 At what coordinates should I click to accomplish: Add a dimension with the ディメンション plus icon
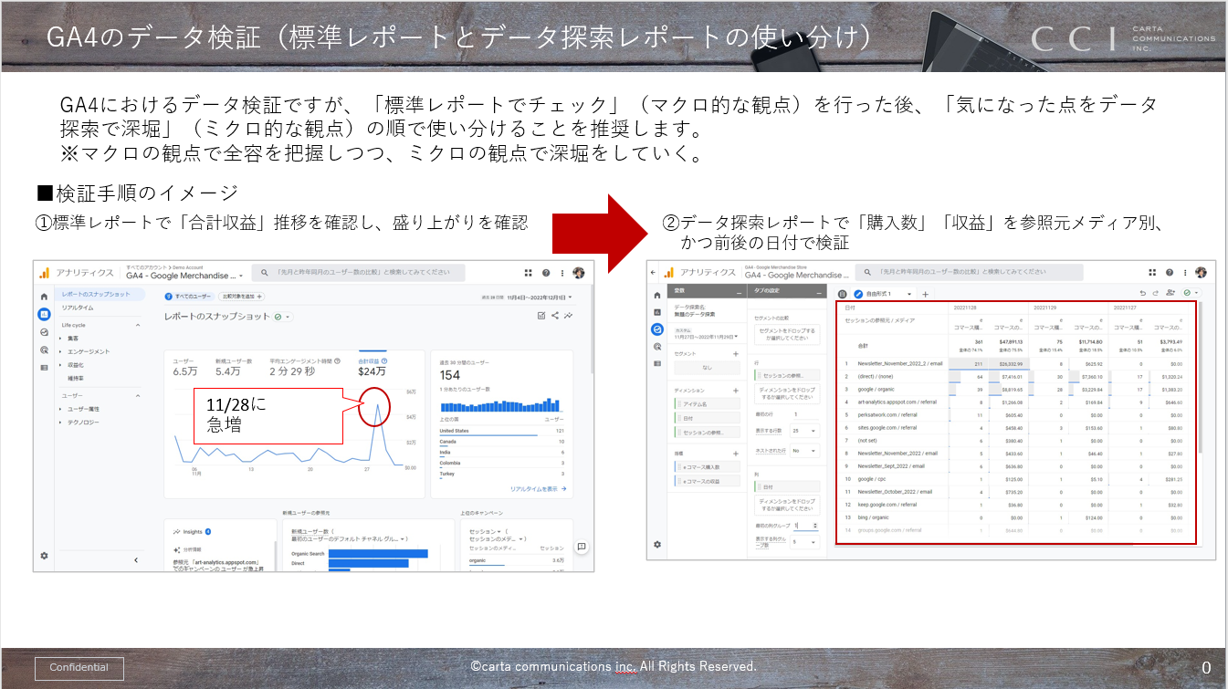(x=735, y=391)
